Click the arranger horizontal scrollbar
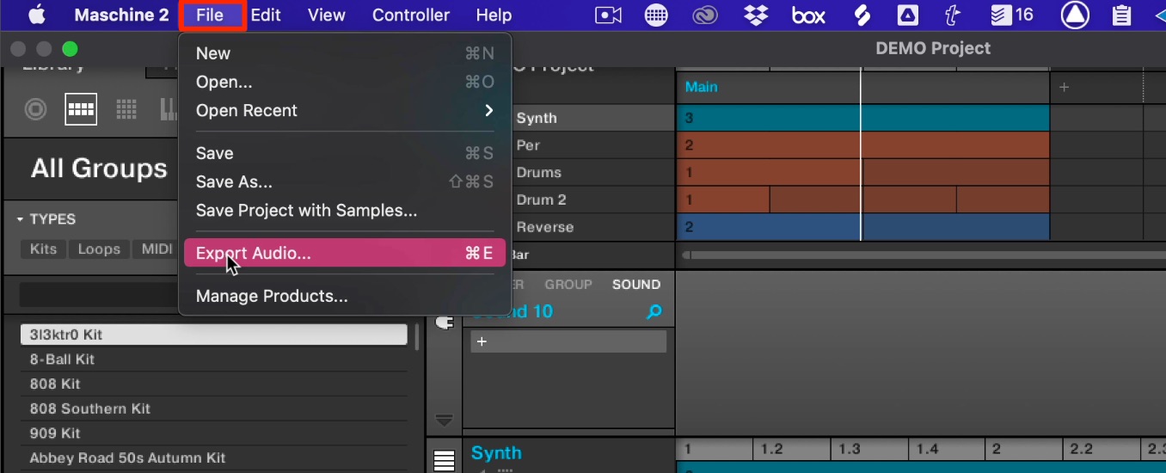 click(924, 255)
